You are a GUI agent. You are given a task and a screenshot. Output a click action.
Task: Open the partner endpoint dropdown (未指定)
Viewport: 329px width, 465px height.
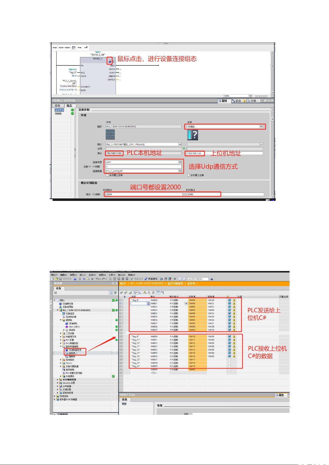click(x=261, y=127)
